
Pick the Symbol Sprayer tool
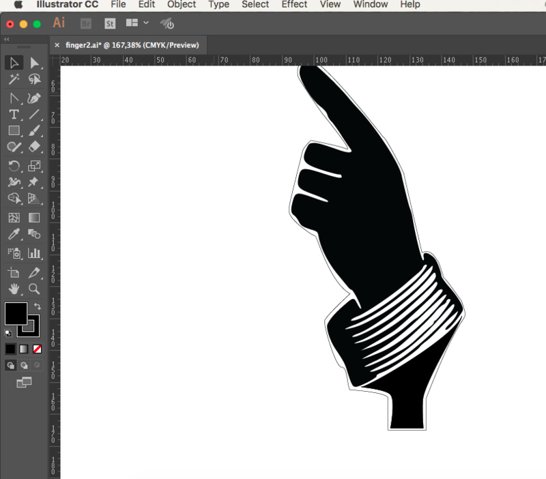pyautogui.click(x=14, y=253)
